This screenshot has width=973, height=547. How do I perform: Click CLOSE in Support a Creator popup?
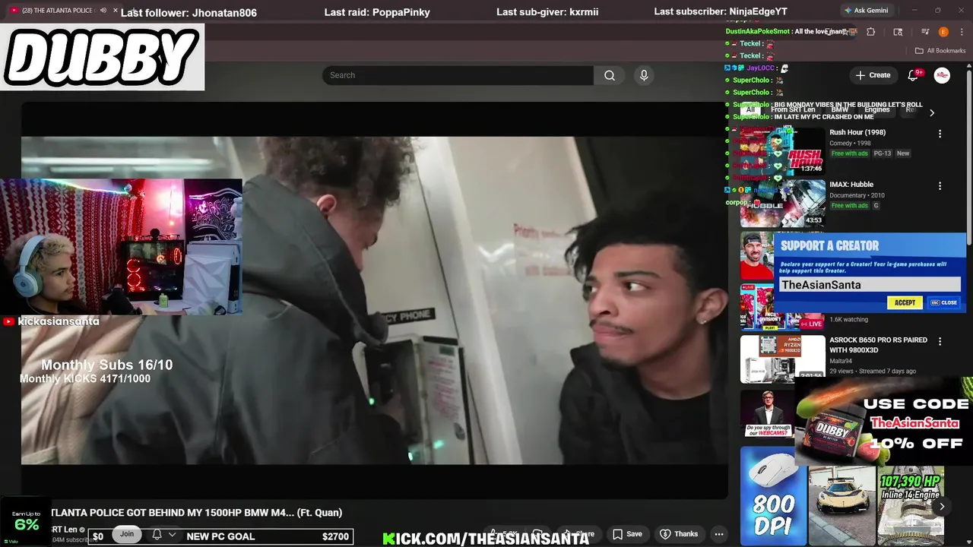point(944,302)
